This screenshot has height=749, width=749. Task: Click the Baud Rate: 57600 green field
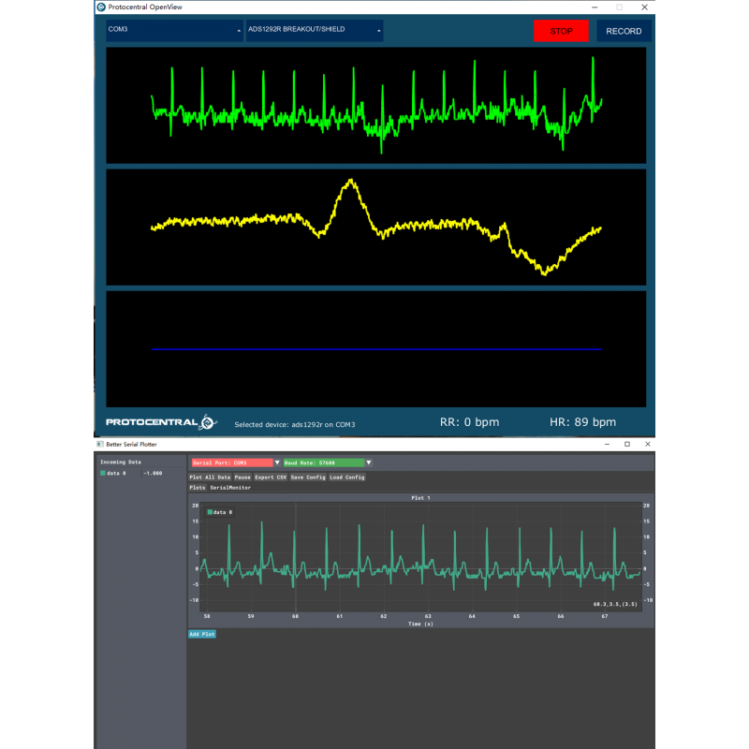coord(324,463)
